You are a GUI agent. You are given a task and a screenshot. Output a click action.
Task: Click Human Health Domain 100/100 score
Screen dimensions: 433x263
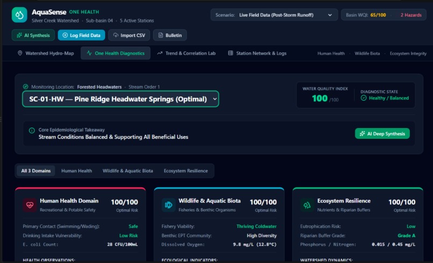(x=124, y=202)
